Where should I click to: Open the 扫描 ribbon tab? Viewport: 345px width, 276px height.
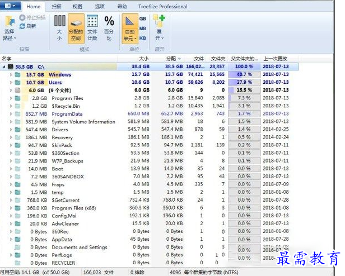click(57, 7)
